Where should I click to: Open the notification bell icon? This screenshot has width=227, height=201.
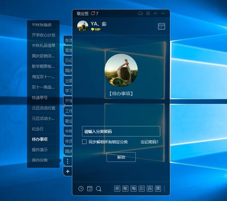point(93,13)
